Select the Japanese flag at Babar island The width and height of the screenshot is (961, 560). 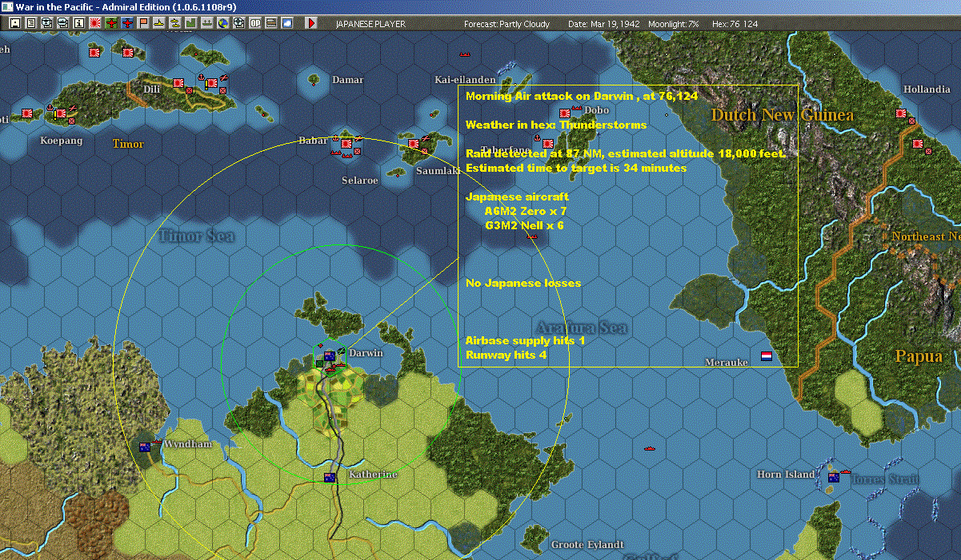346,144
